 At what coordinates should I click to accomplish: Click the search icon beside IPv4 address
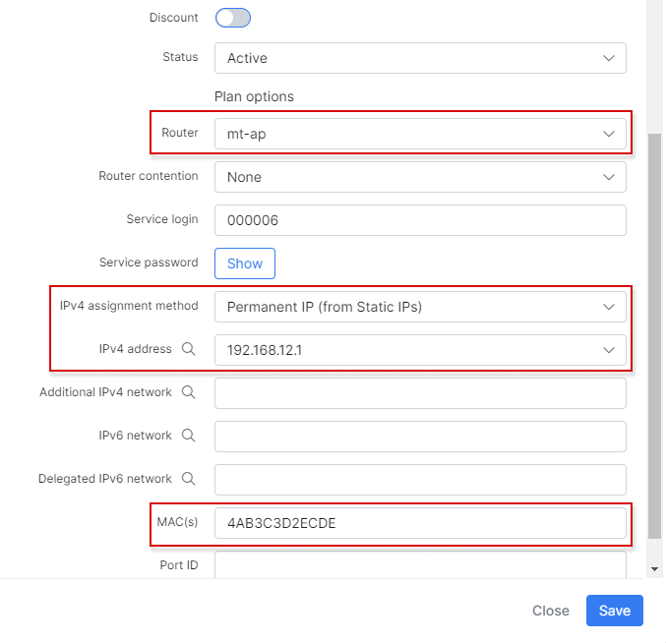pos(188,349)
